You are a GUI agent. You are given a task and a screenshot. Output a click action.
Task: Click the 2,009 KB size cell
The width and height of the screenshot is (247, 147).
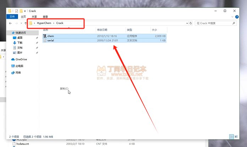pyautogui.click(x=160, y=36)
